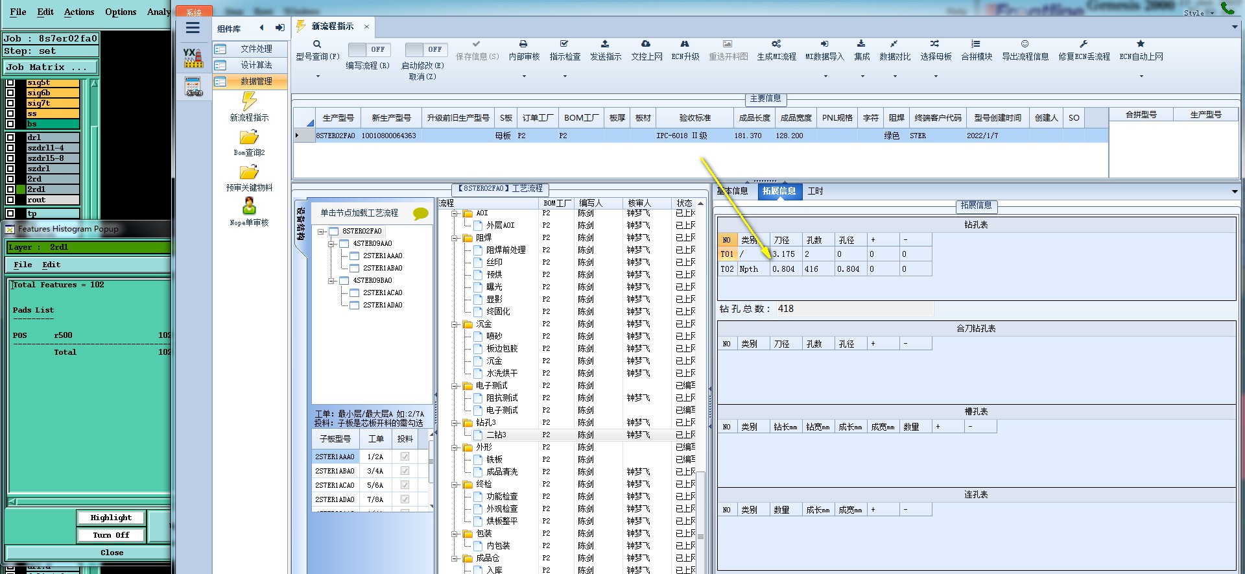Image resolution: width=1245 pixels, height=574 pixels.
Task: Collapse the 沉金 process folder
Action: point(455,324)
